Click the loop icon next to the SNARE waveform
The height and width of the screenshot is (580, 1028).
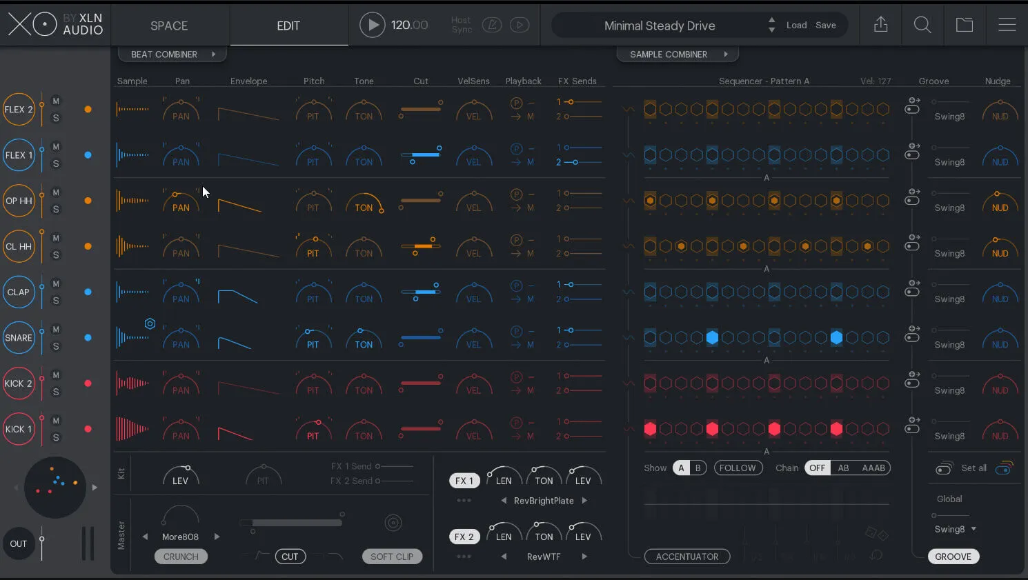(x=150, y=323)
